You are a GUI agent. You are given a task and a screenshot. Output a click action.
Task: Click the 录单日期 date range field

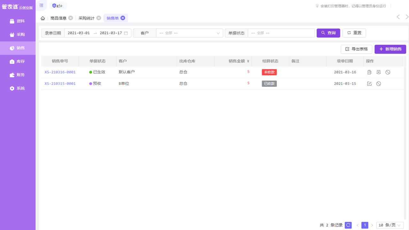point(97,33)
